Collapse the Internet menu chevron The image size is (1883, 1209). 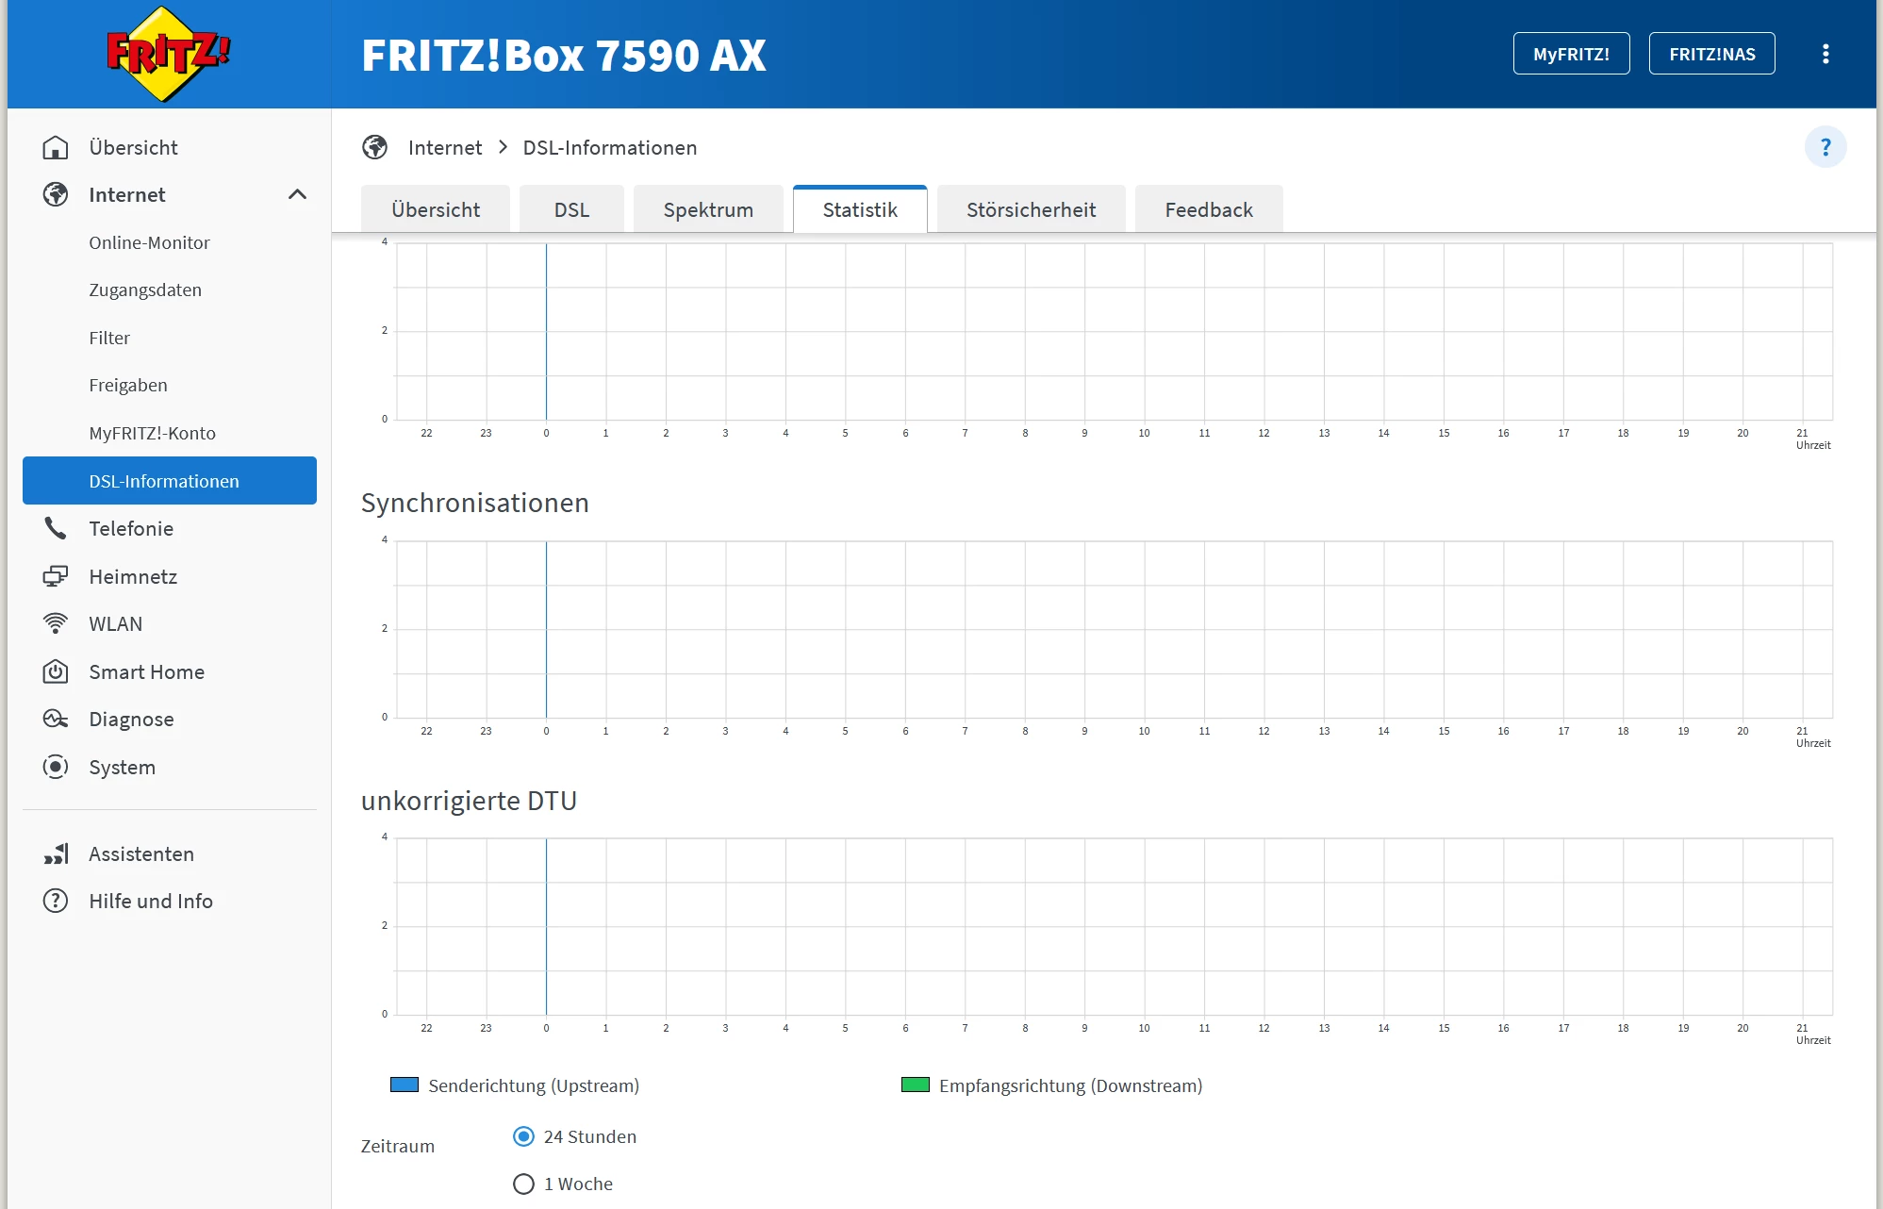point(297,194)
